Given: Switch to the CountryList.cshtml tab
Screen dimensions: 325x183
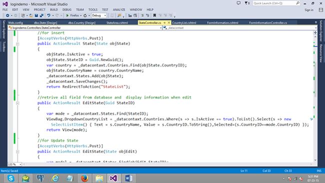Looking at the screenshot, I should click(184, 23).
